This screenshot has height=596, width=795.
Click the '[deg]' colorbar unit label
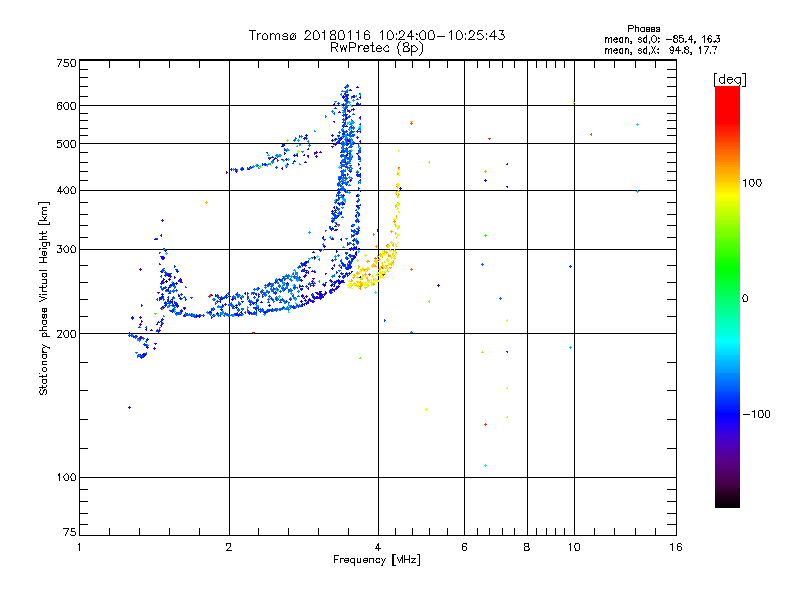point(729,79)
